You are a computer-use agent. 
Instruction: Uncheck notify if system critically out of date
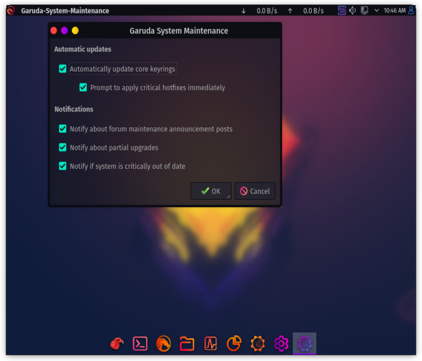(x=63, y=166)
